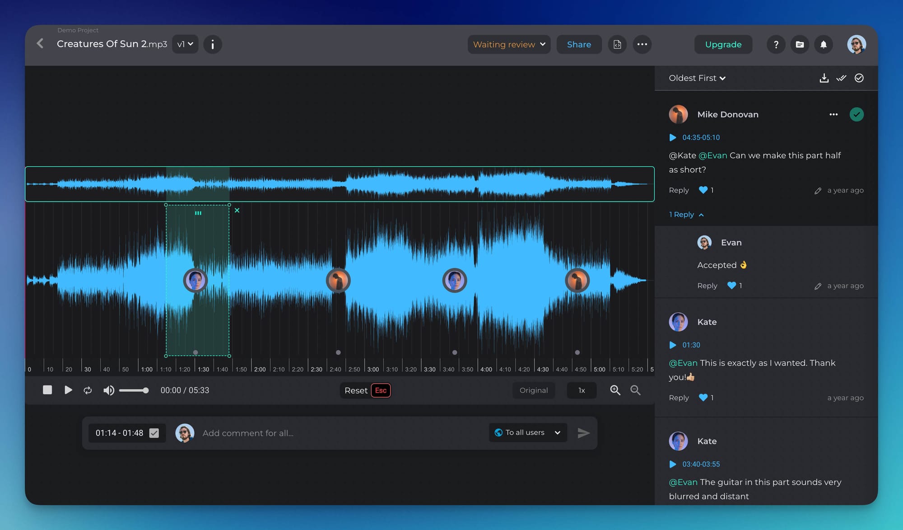Image resolution: width=903 pixels, height=530 pixels.
Task: Collapse the 1 Reply thread under Mike Donovan
Action: (x=686, y=215)
